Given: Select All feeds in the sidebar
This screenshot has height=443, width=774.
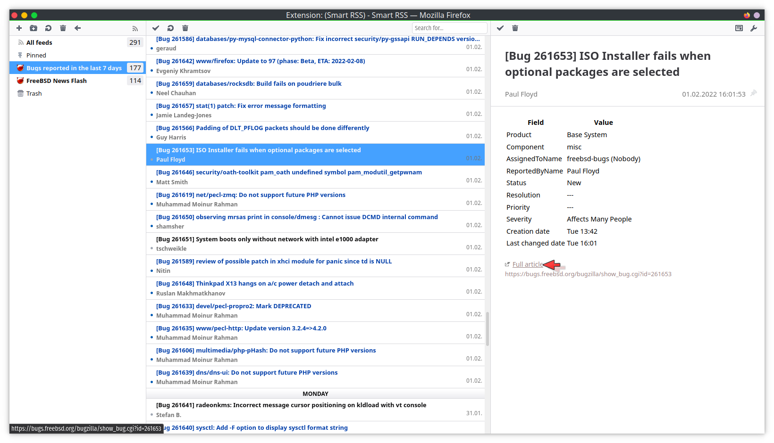Looking at the screenshot, I should (39, 42).
